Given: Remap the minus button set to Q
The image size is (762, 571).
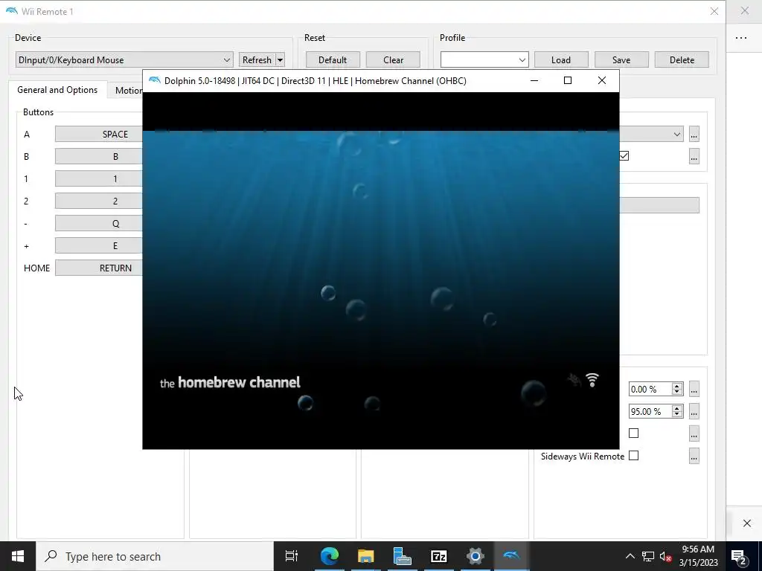Looking at the screenshot, I should [x=99, y=223].
